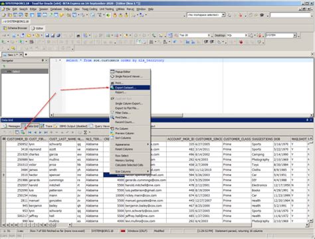The image size is (315, 239).
Task: Click the SYSTEM@ORCL18 connection button
Action: 16,21
